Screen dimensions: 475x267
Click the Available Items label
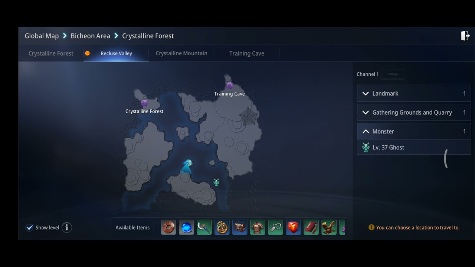click(x=132, y=228)
